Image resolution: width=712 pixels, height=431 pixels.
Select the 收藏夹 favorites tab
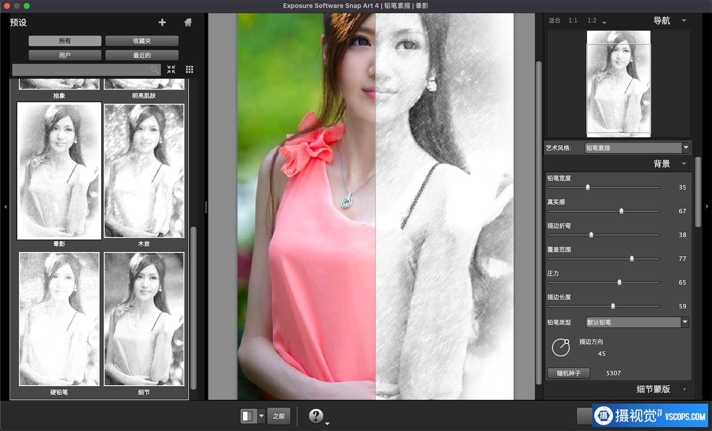(x=142, y=41)
